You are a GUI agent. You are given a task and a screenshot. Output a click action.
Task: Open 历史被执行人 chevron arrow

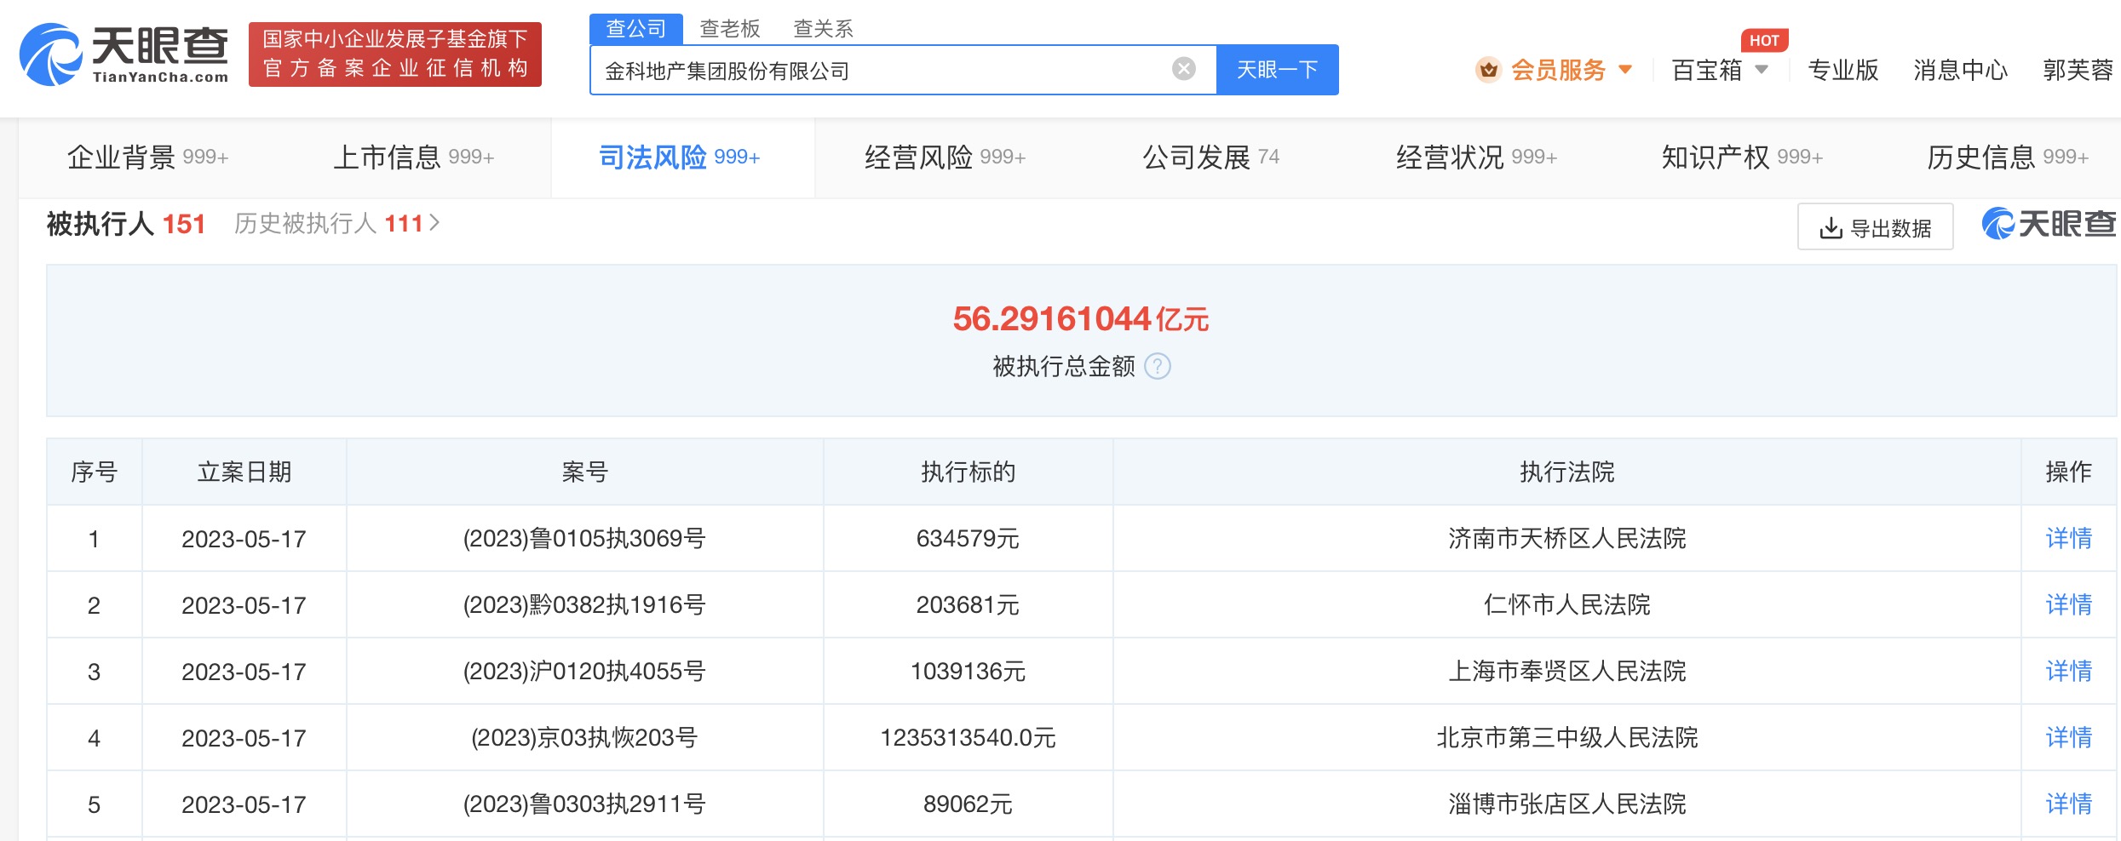[434, 223]
